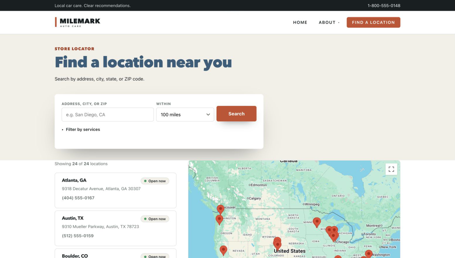
Task: Click the Chicago label on the map
Action: pos(342,242)
